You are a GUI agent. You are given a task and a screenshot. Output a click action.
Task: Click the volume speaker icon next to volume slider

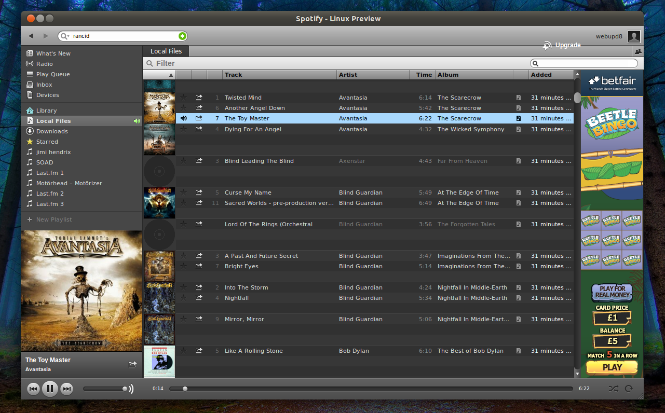click(x=131, y=389)
